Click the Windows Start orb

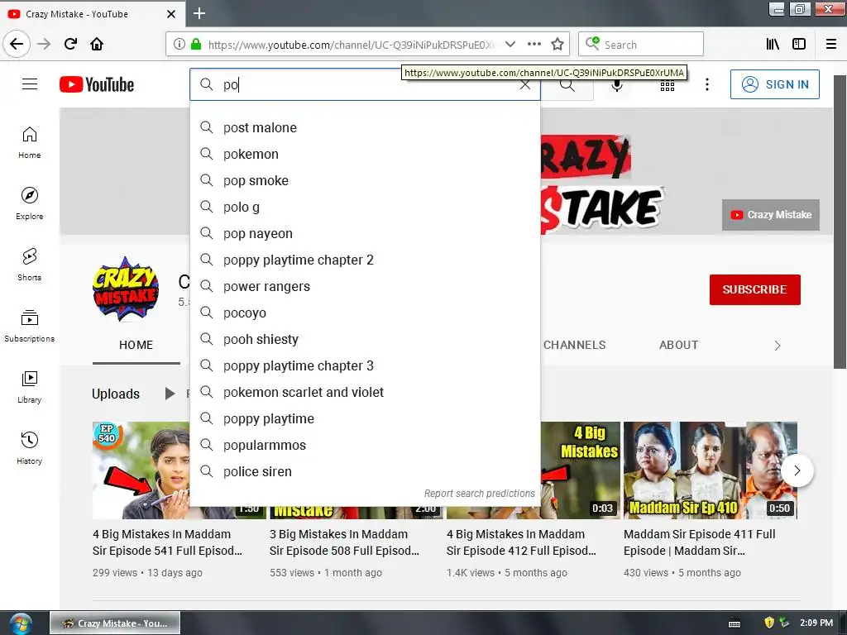click(21, 623)
